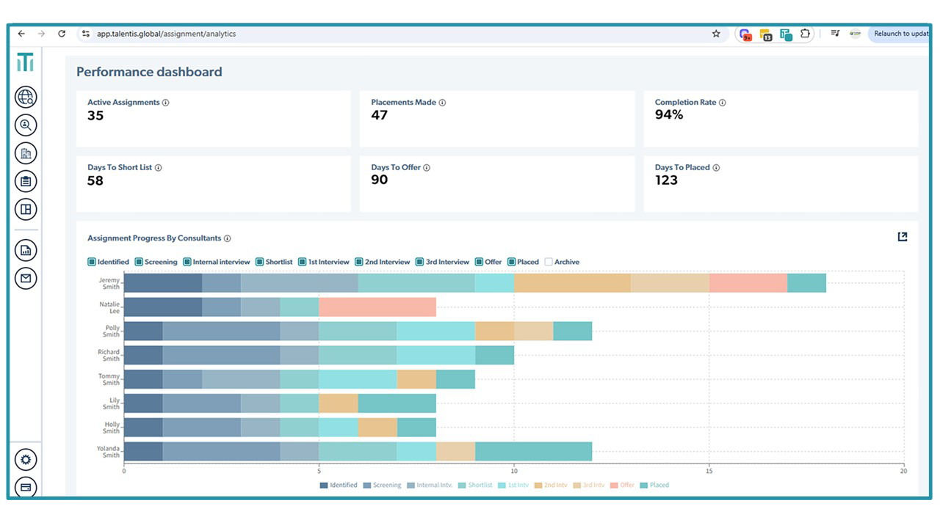Click the Lily Smith axis label

(111, 403)
